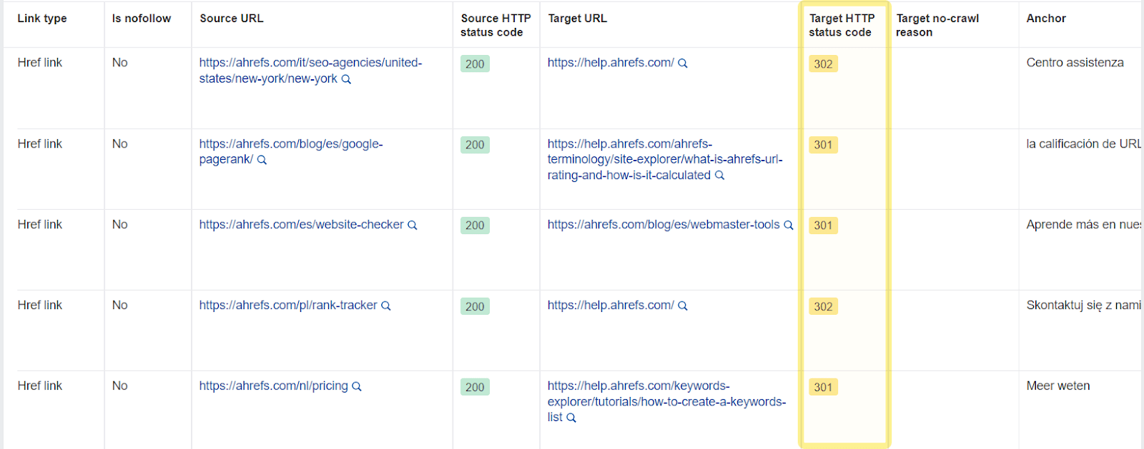Click the 200 source status badge in last row

(x=475, y=387)
